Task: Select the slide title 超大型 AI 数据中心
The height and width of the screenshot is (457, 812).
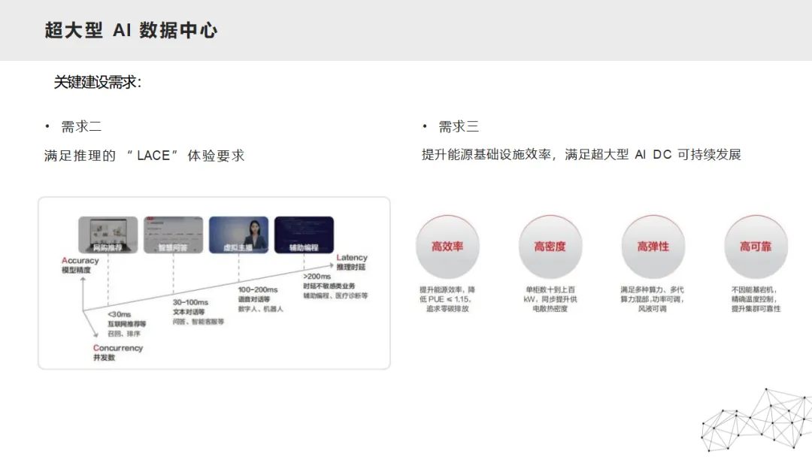Action: pyautogui.click(x=131, y=31)
